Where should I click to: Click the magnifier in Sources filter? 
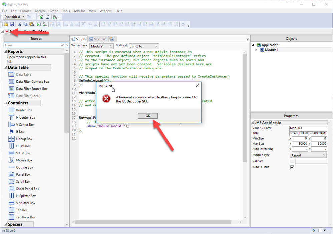[62, 45]
